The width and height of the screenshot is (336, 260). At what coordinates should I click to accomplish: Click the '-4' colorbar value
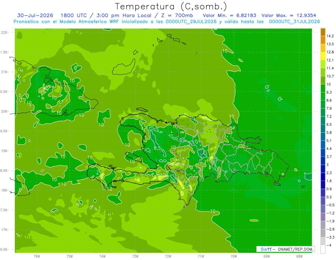pyautogui.click(x=329, y=245)
